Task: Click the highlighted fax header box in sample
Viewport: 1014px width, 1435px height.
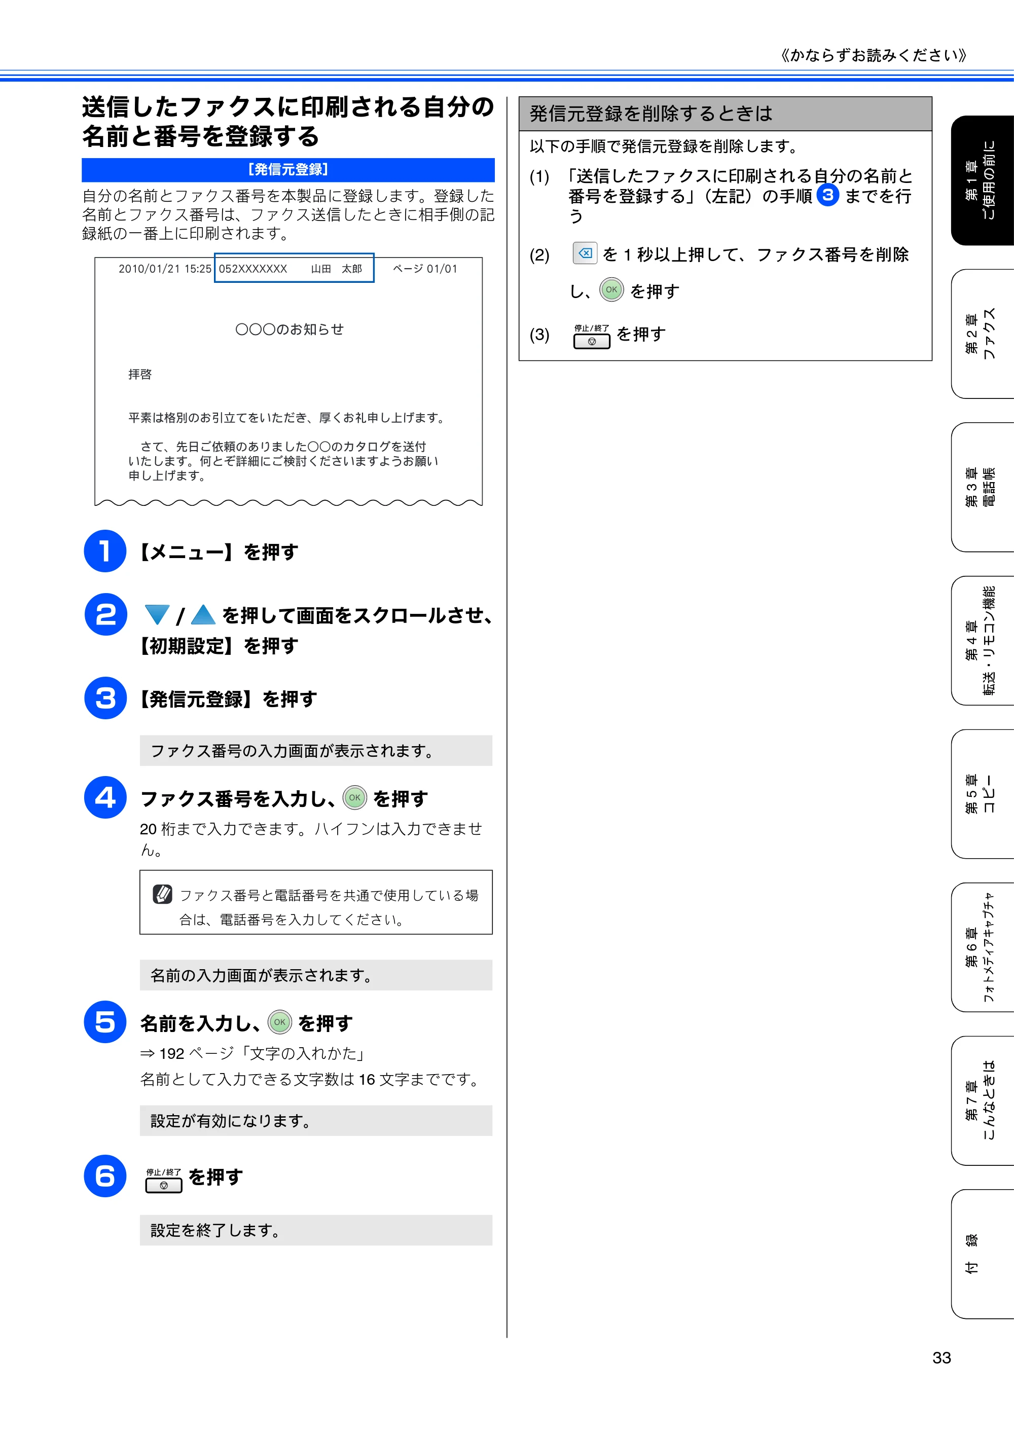Action: pos(294,268)
